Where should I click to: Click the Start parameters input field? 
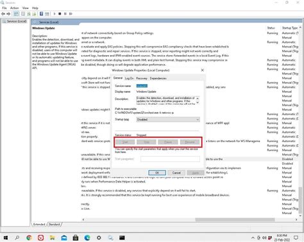170,159
